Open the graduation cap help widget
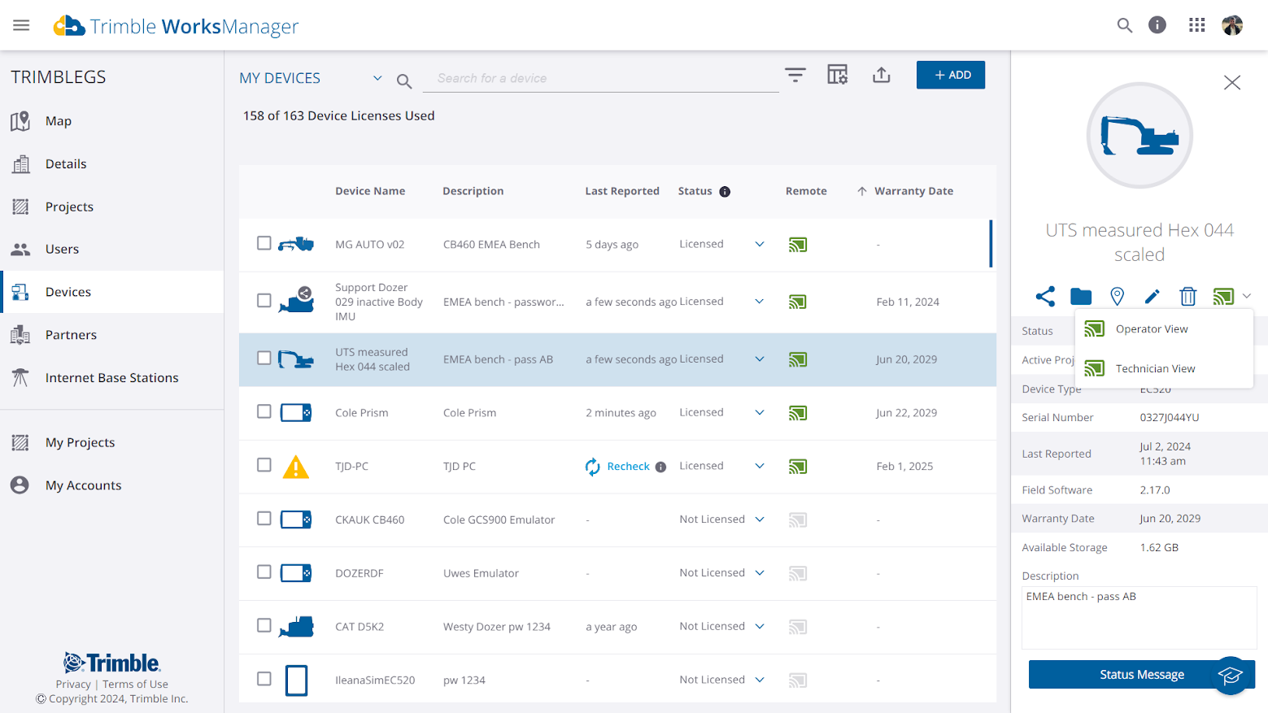 pyautogui.click(x=1231, y=676)
